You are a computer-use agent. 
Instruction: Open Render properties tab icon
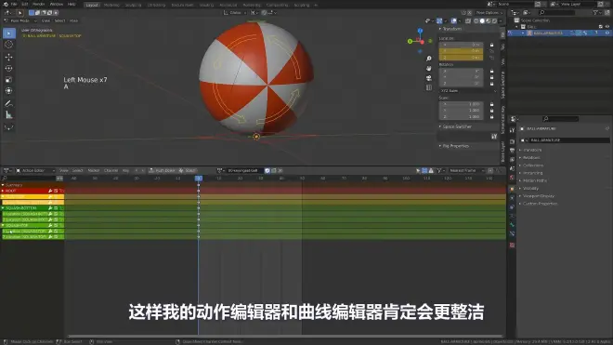click(x=512, y=141)
